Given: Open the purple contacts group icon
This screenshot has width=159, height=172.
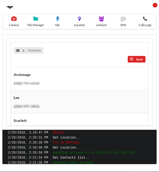Looking at the screenshot, I should pos(101,19).
